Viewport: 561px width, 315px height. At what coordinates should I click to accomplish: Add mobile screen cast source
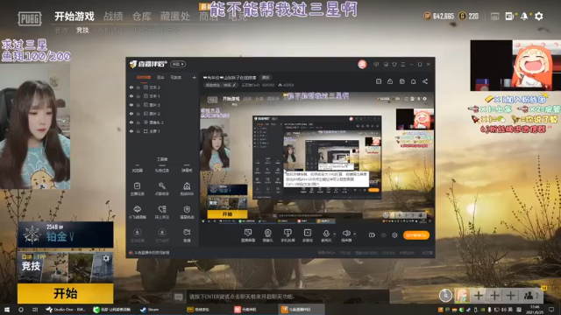coord(288,235)
